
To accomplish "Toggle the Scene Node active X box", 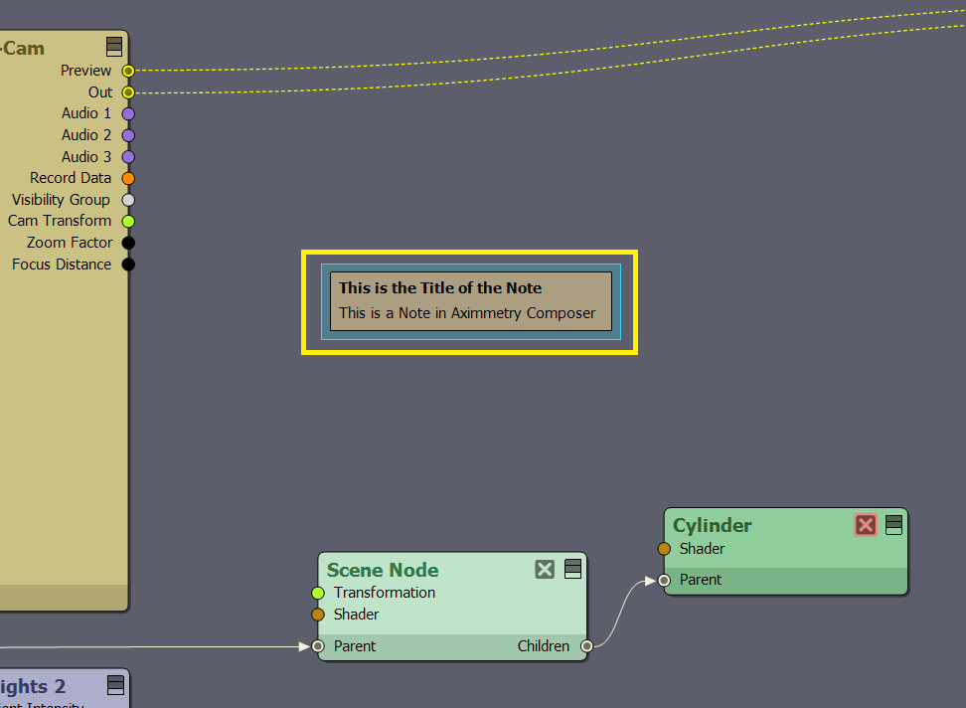I will 545,569.
